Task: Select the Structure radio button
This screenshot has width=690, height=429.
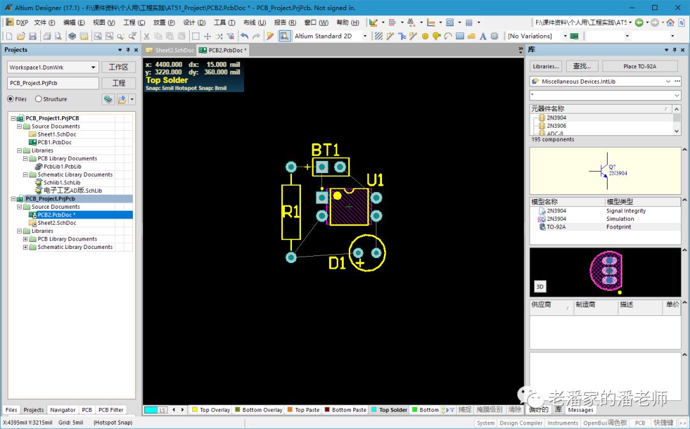Action: tap(38, 99)
